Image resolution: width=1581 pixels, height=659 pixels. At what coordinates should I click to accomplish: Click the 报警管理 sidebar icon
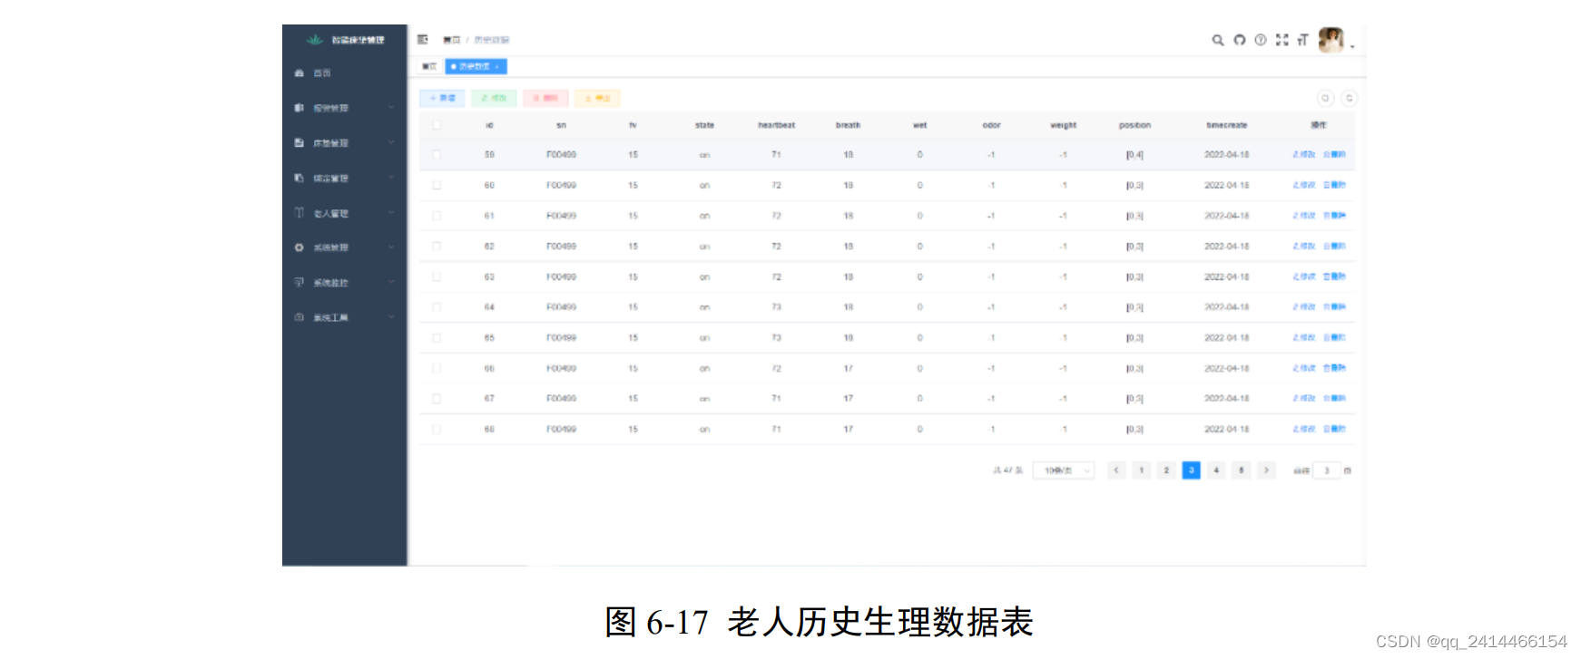click(299, 108)
